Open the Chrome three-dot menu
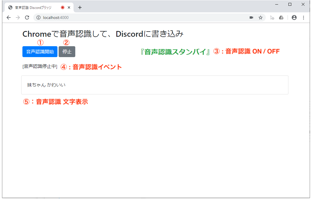Viewport: 312px width, 200px height. click(303, 18)
